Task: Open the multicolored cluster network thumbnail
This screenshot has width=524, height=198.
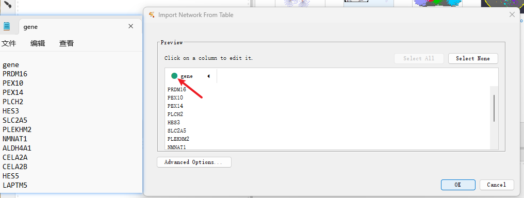Action: point(437,3)
